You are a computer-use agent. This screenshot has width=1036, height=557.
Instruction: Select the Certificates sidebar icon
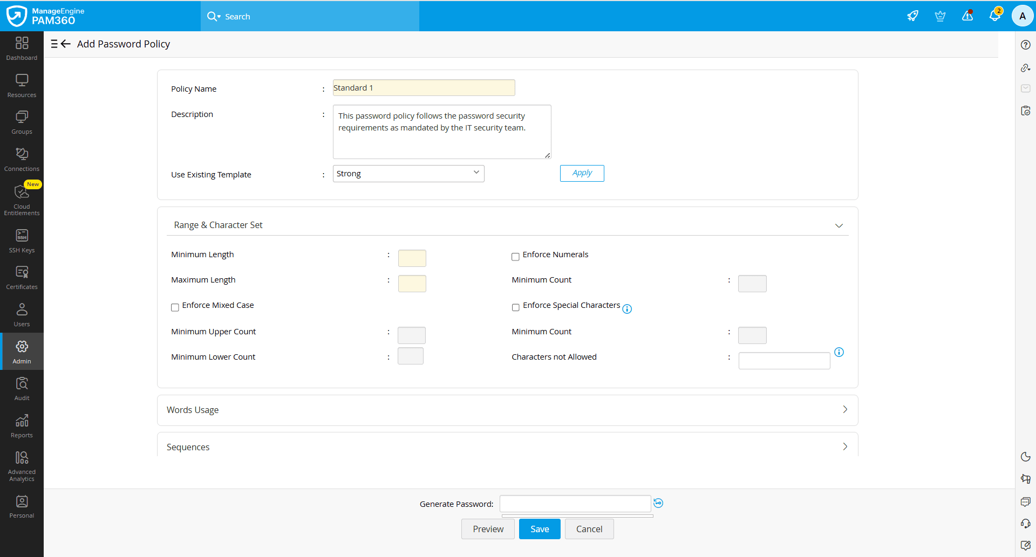[22, 276]
